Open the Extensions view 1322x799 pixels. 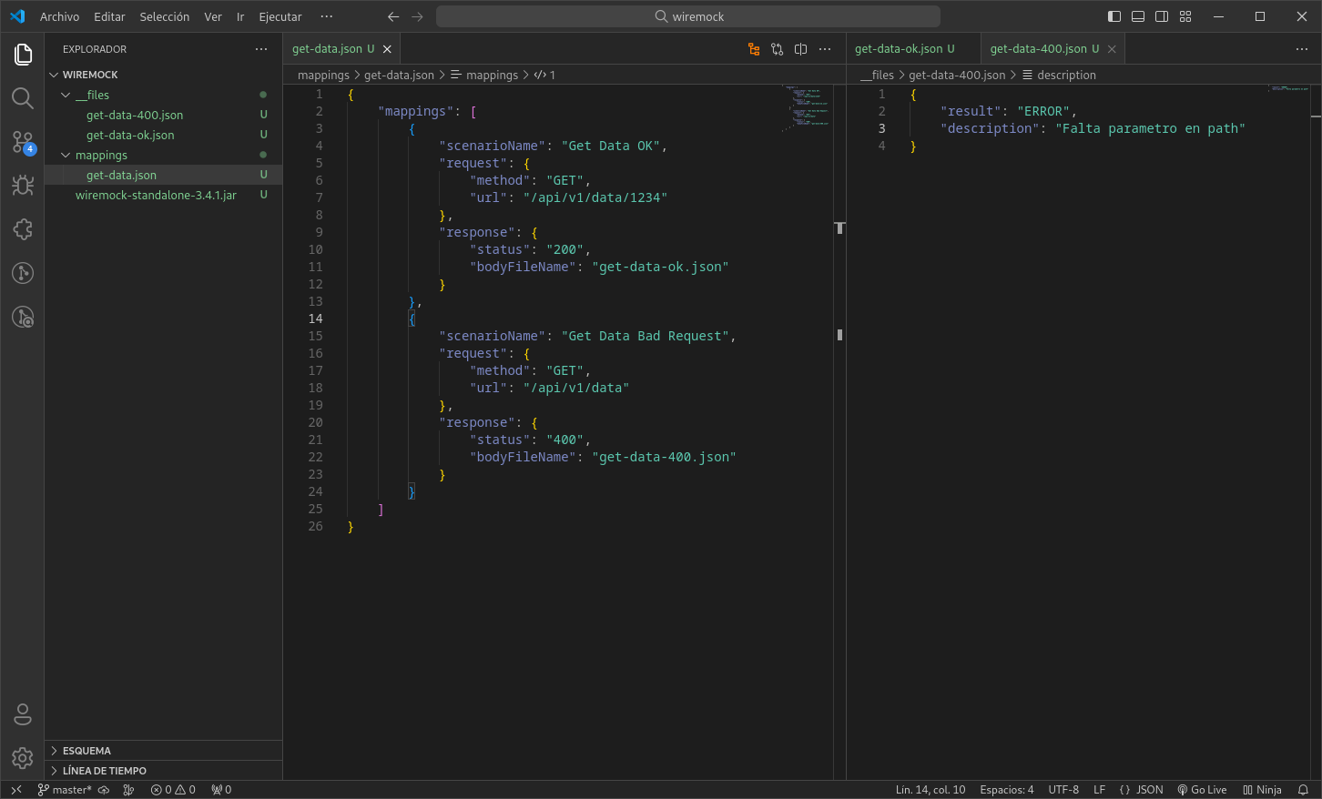point(23,229)
